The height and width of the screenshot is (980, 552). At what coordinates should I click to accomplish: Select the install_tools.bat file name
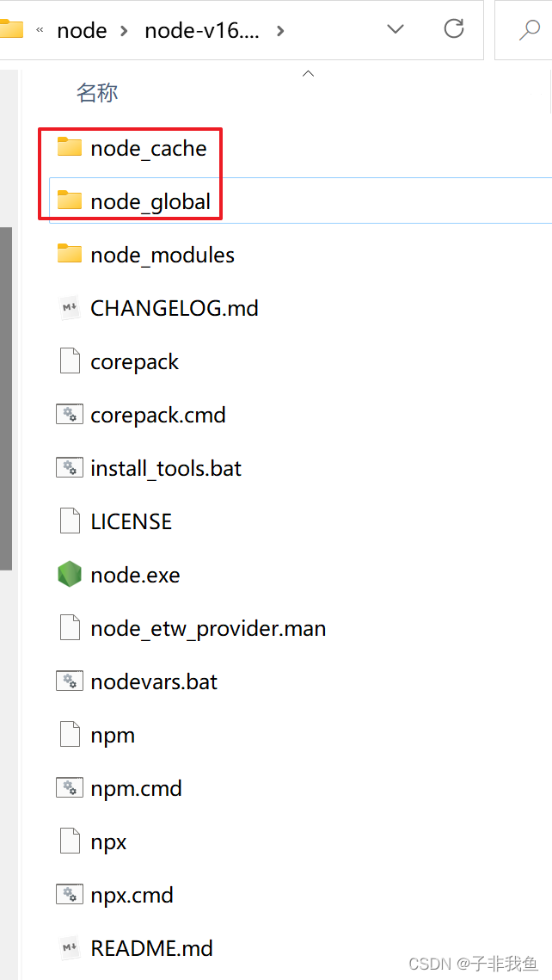click(x=166, y=468)
